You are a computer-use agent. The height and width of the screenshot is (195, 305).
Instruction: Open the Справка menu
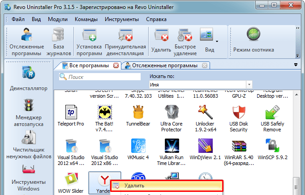pyautogui.click(x=156, y=19)
